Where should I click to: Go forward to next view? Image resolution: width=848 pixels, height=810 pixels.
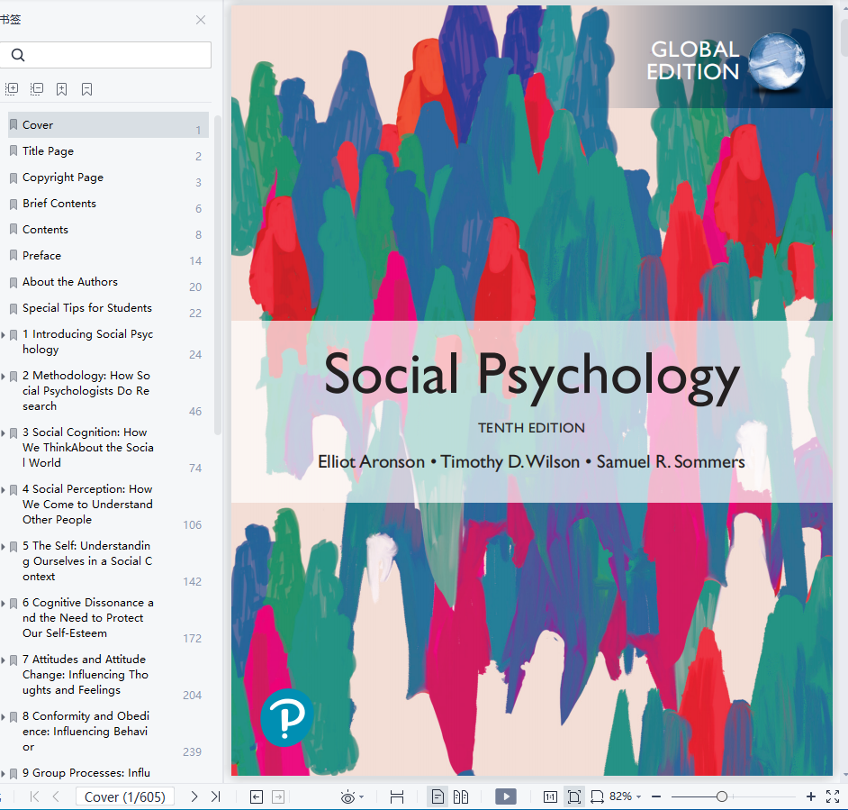point(278,796)
